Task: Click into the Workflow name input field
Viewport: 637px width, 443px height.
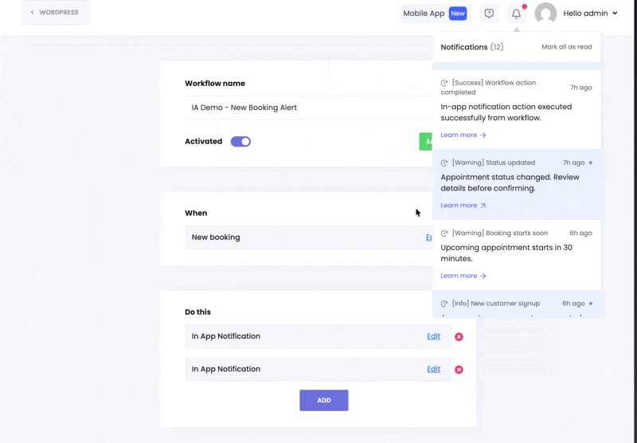Action: click(307, 108)
